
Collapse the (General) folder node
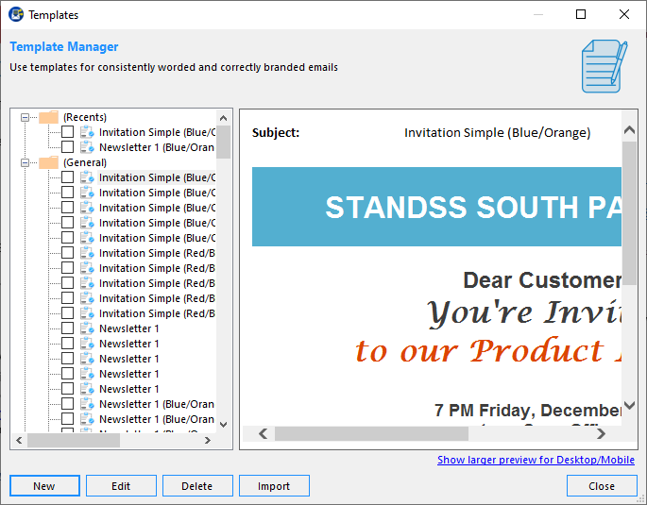coord(25,163)
